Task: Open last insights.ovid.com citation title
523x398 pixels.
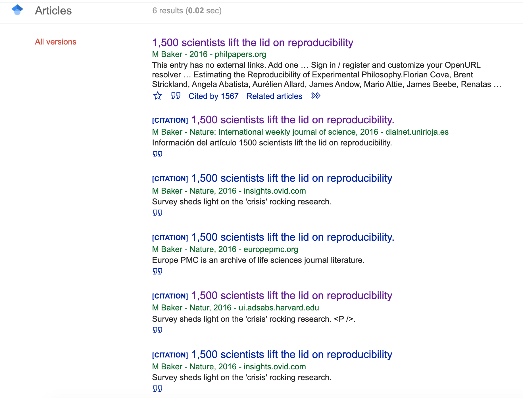Action: point(292,355)
